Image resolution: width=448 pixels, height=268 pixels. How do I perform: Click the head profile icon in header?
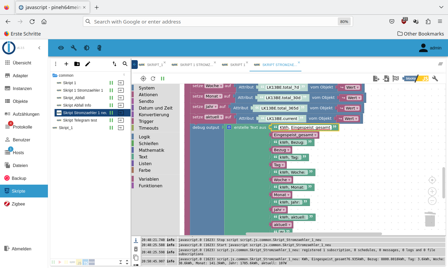click(x=99, y=48)
